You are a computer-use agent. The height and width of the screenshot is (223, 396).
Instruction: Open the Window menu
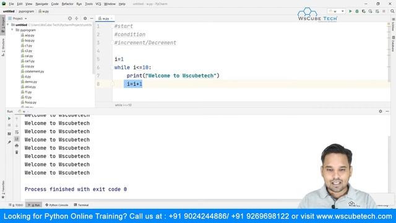tap(110, 4)
